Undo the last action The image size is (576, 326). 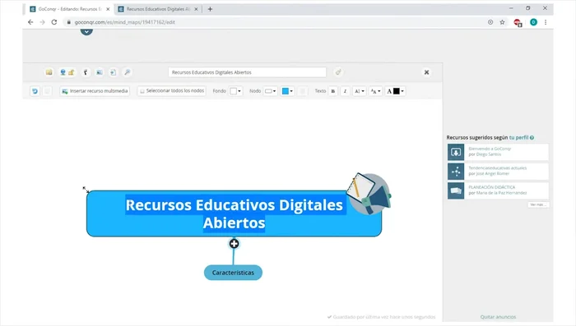tap(35, 91)
